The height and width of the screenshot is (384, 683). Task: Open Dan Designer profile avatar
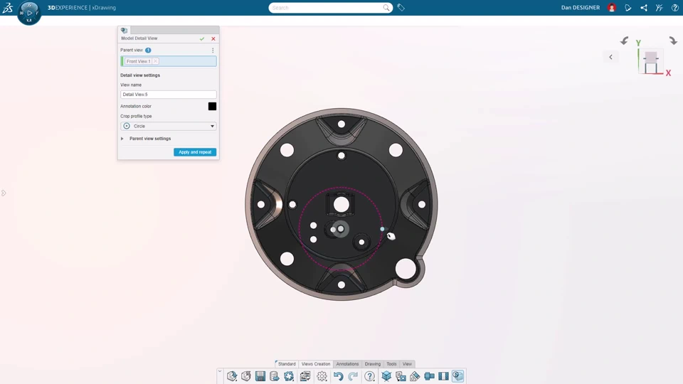coord(612,7)
